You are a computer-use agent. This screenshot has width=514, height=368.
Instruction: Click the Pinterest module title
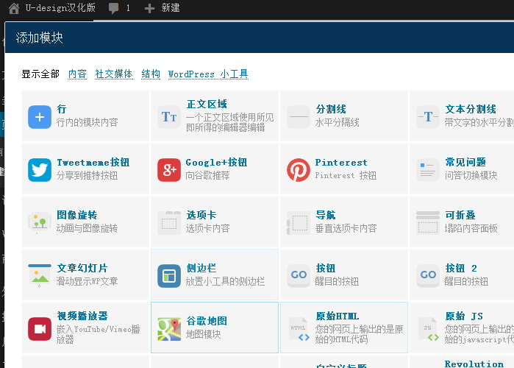[341, 162]
